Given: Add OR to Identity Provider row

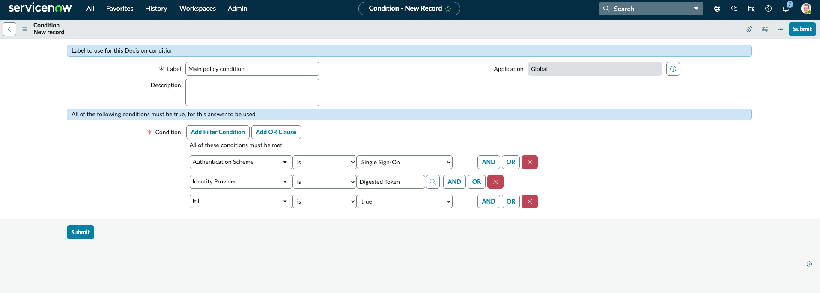Looking at the screenshot, I should (x=477, y=182).
